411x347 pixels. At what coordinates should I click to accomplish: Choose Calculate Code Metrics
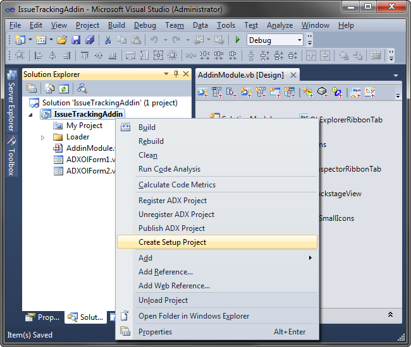pos(217,185)
